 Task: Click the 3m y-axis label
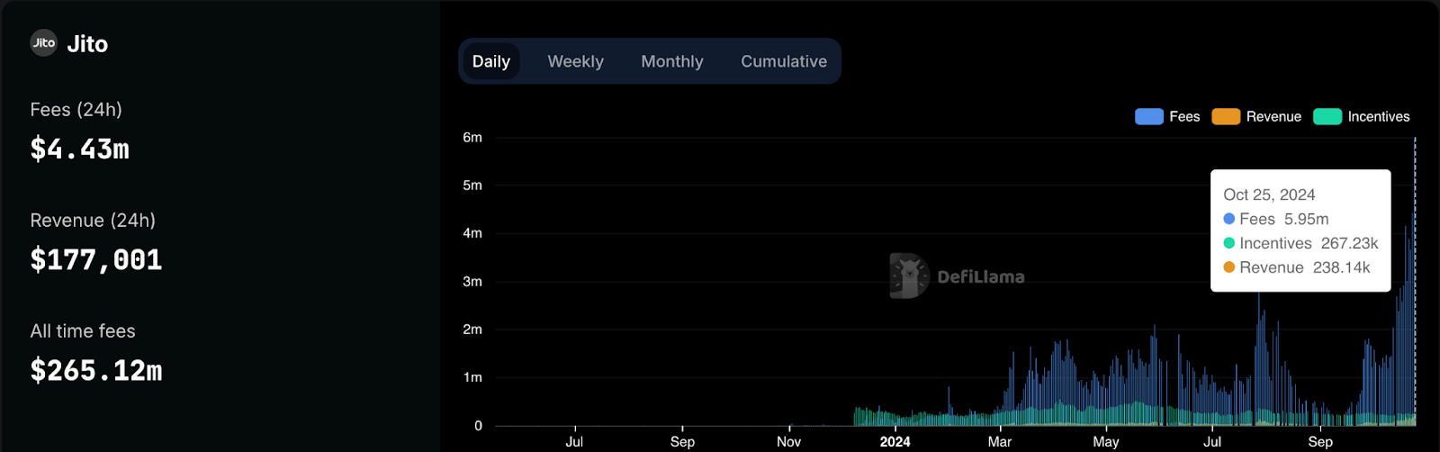click(x=472, y=281)
